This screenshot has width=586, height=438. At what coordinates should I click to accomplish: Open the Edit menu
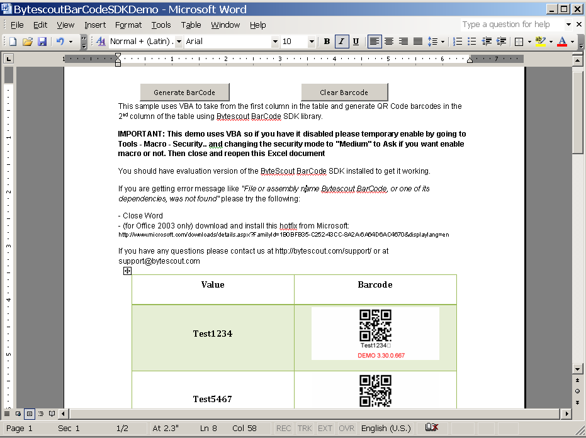pyautogui.click(x=40, y=25)
